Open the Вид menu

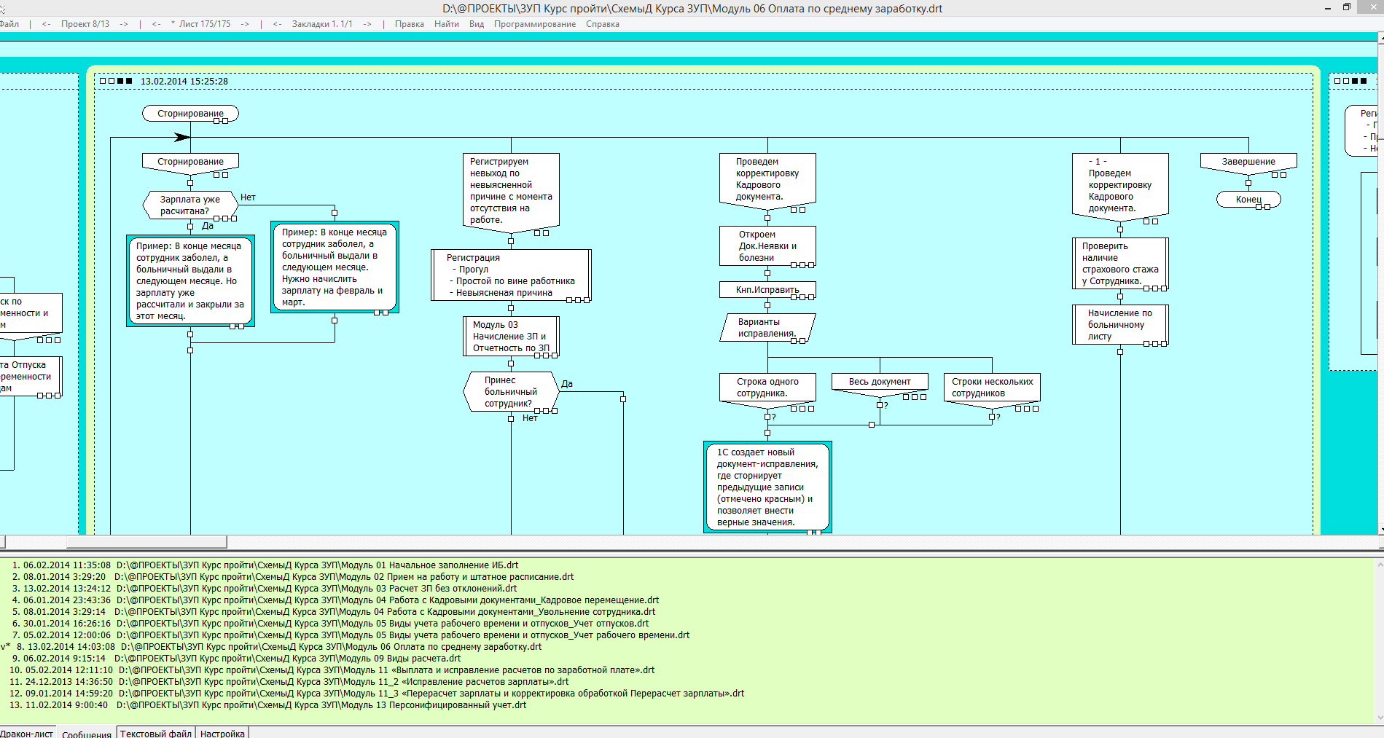pyautogui.click(x=477, y=24)
